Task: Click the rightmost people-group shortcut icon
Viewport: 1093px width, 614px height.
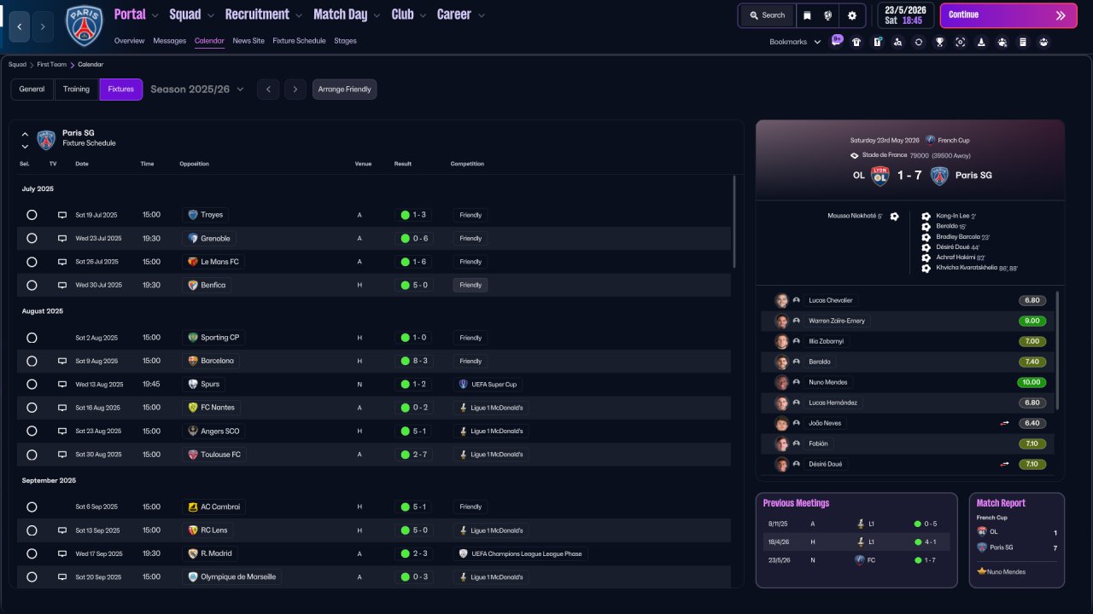Action: (x=1043, y=42)
